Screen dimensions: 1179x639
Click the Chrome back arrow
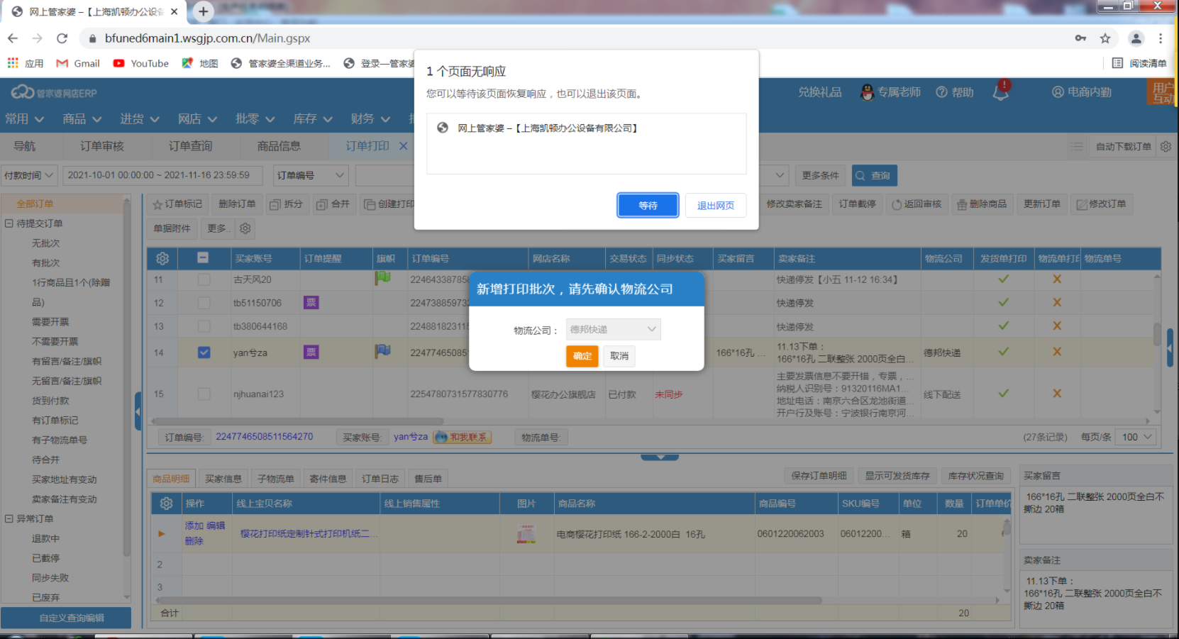[13, 38]
